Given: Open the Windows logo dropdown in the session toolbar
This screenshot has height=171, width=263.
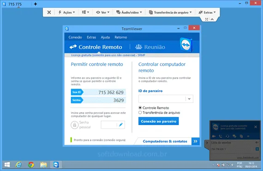Looking at the screenshot, I should (x=85, y=12).
